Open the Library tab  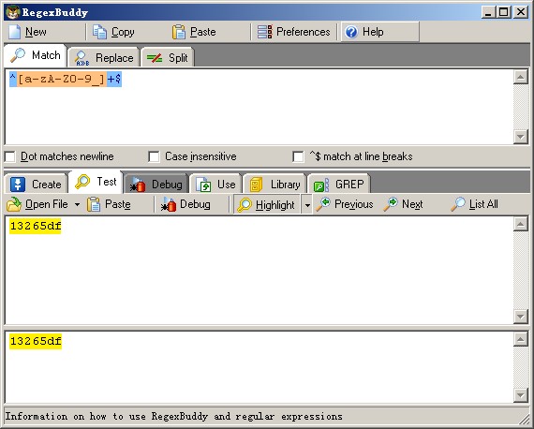(x=274, y=185)
